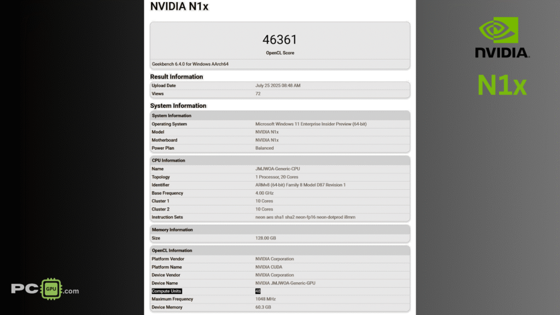Click the Device Memory label
Viewport: 560px width, 315px height.
pos(167,307)
